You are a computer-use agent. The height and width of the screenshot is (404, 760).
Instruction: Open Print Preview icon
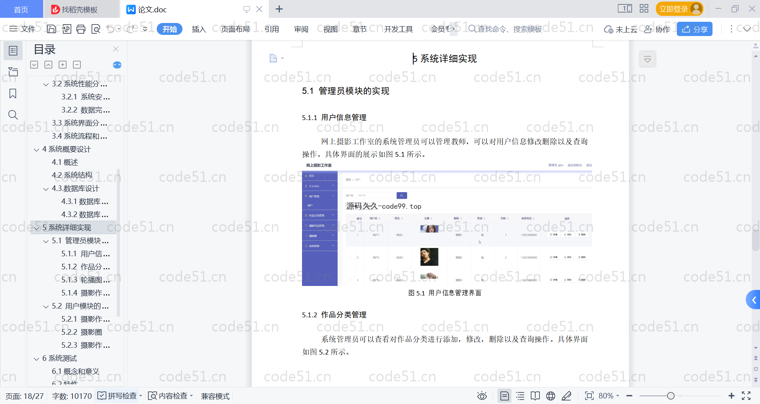pyautogui.click(x=95, y=29)
